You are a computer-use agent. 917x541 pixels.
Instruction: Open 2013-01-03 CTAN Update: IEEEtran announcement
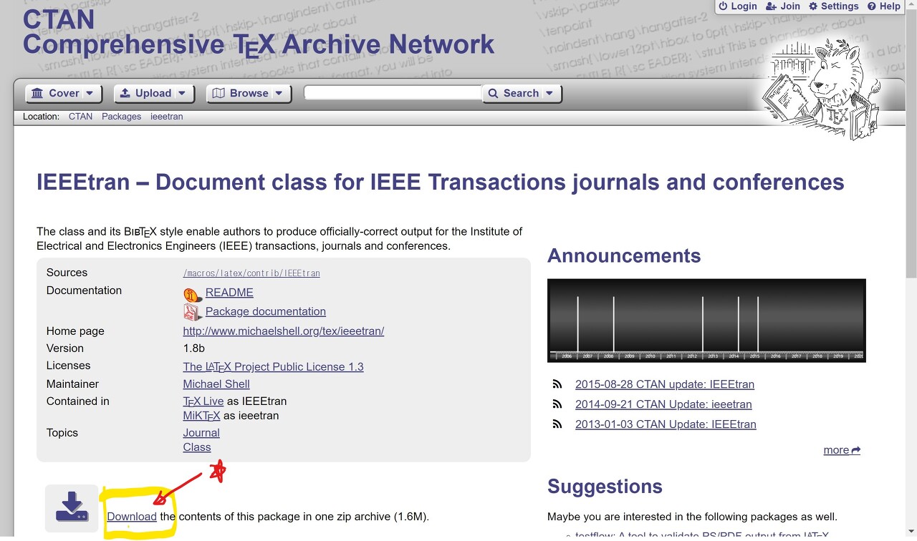pos(666,424)
